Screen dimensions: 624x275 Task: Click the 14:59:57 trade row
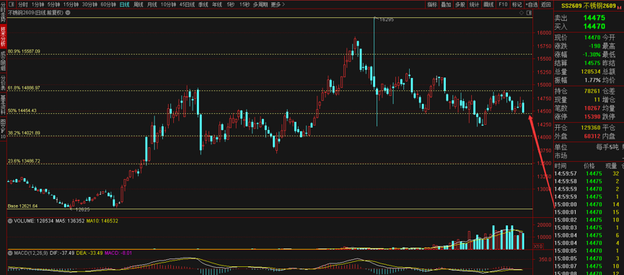click(x=589, y=173)
